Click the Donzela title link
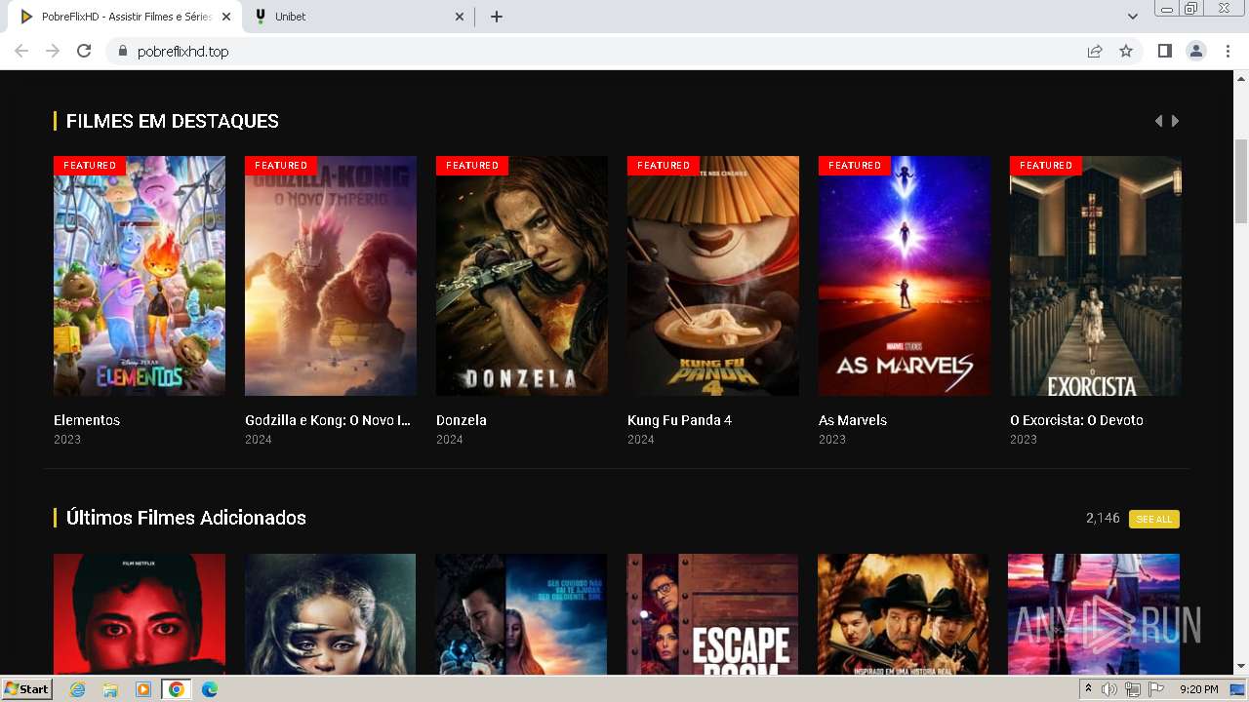Image resolution: width=1249 pixels, height=702 pixels. (x=462, y=420)
